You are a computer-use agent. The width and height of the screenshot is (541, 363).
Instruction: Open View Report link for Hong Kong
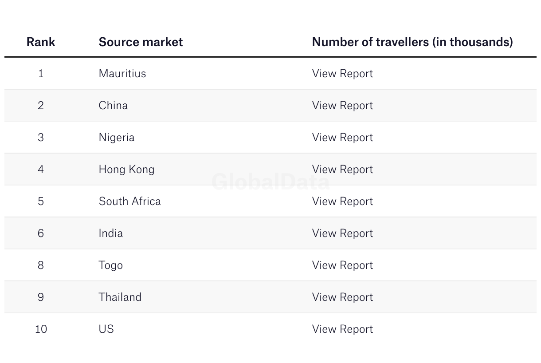[342, 169]
